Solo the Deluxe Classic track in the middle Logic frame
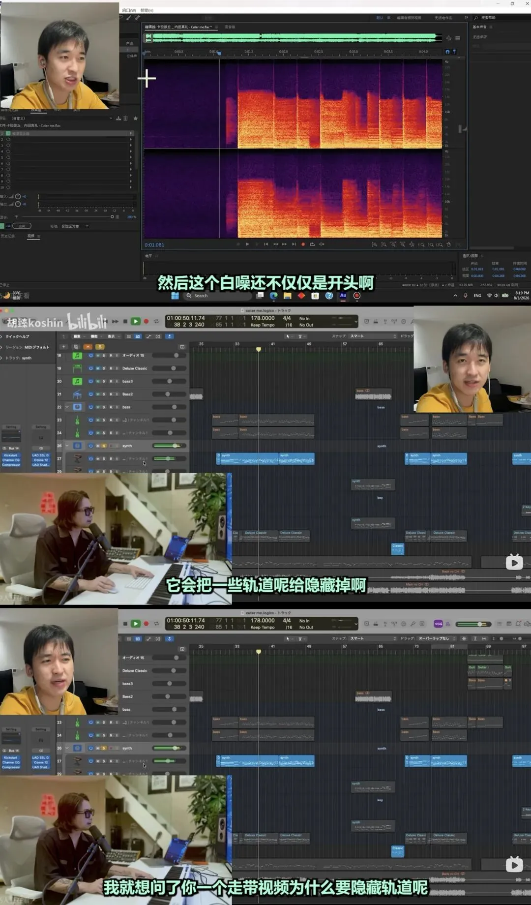Image resolution: width=531 pixels, height=905 pixels. coord(104,368)
